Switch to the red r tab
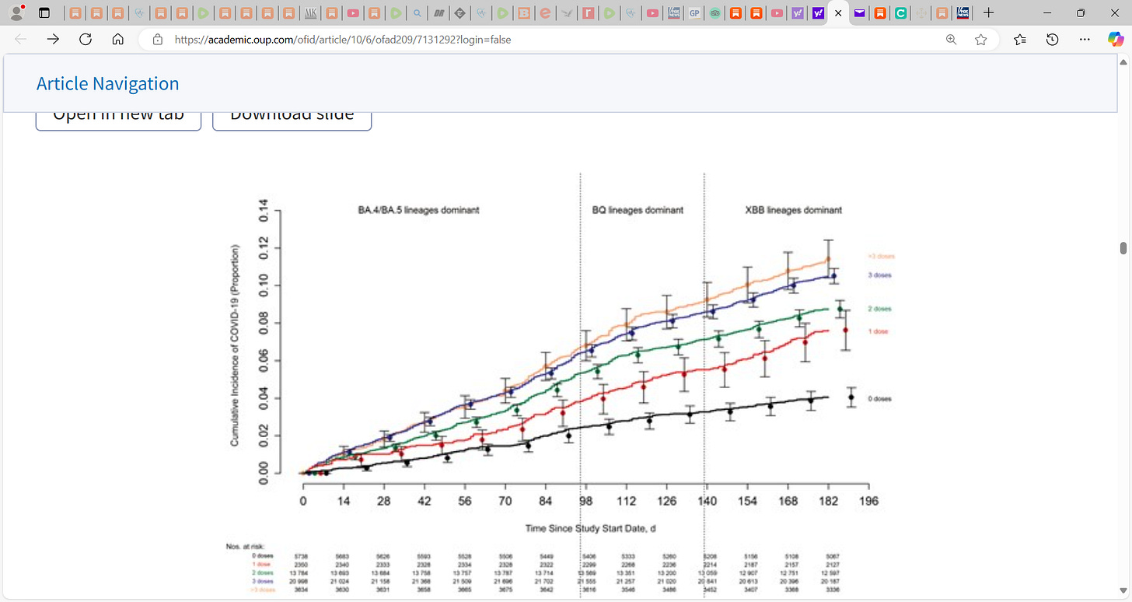This screenshot has width=1132, height=602. tap(589, 13)
